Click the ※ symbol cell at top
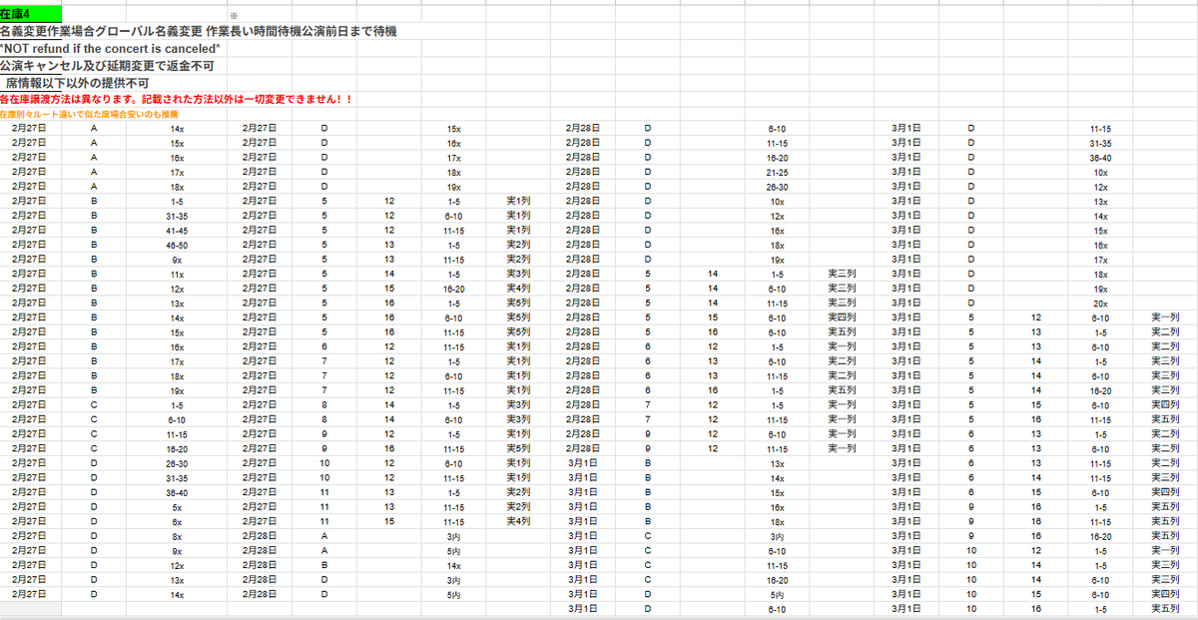 click(234, 16)
